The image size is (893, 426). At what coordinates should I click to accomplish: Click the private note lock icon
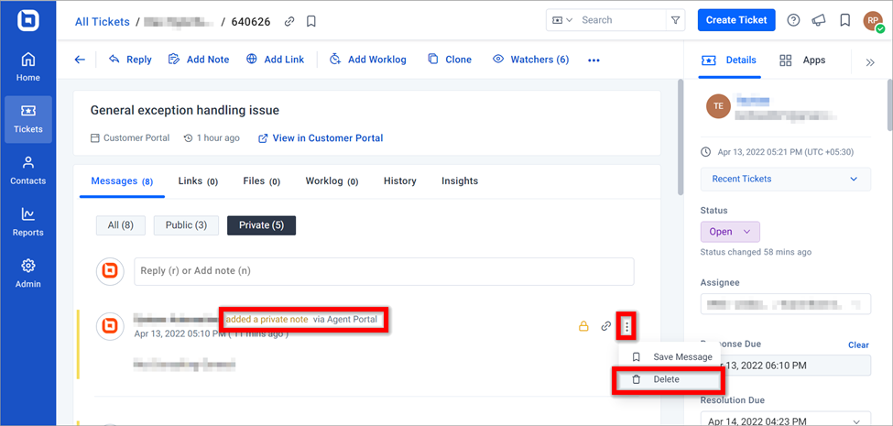(583, 326)
